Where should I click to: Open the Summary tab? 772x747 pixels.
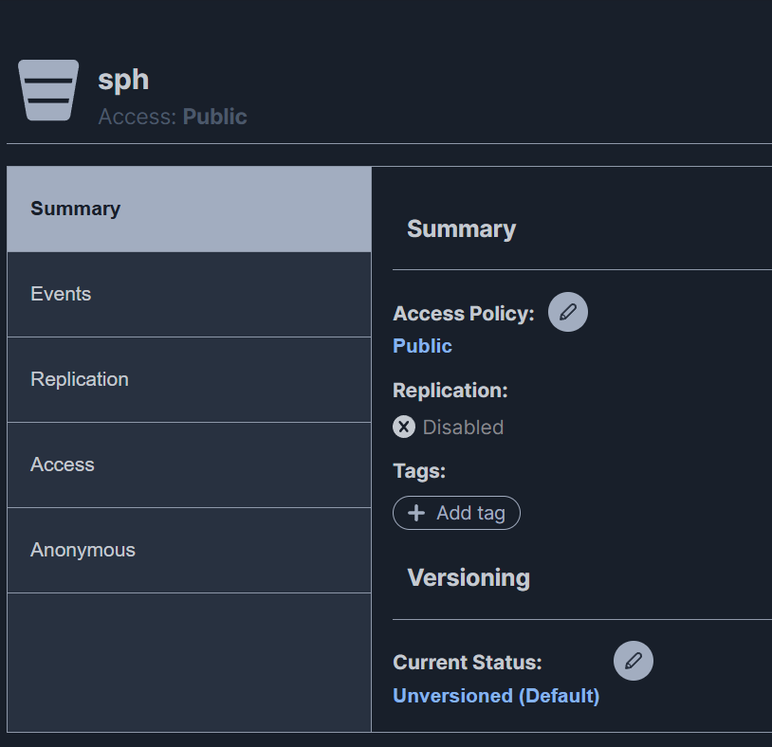pos(189,209)
